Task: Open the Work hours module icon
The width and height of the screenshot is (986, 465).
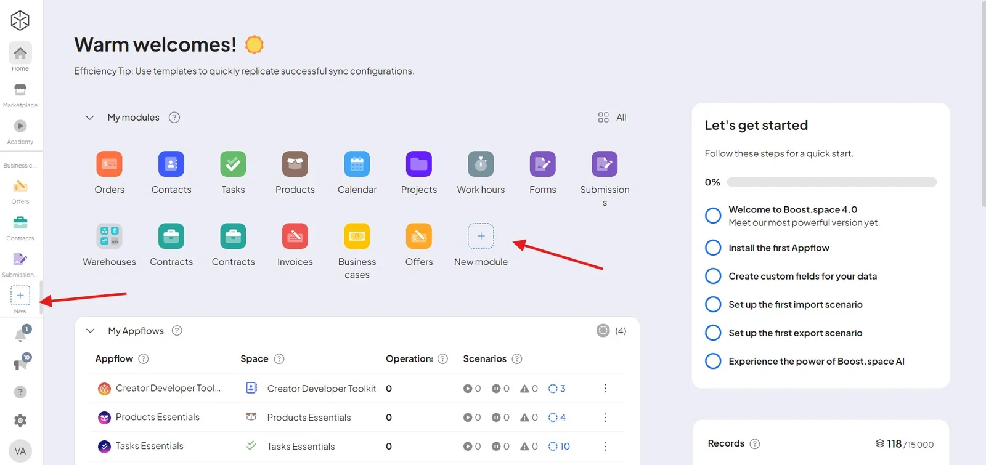Action: [x=481, y=164]
